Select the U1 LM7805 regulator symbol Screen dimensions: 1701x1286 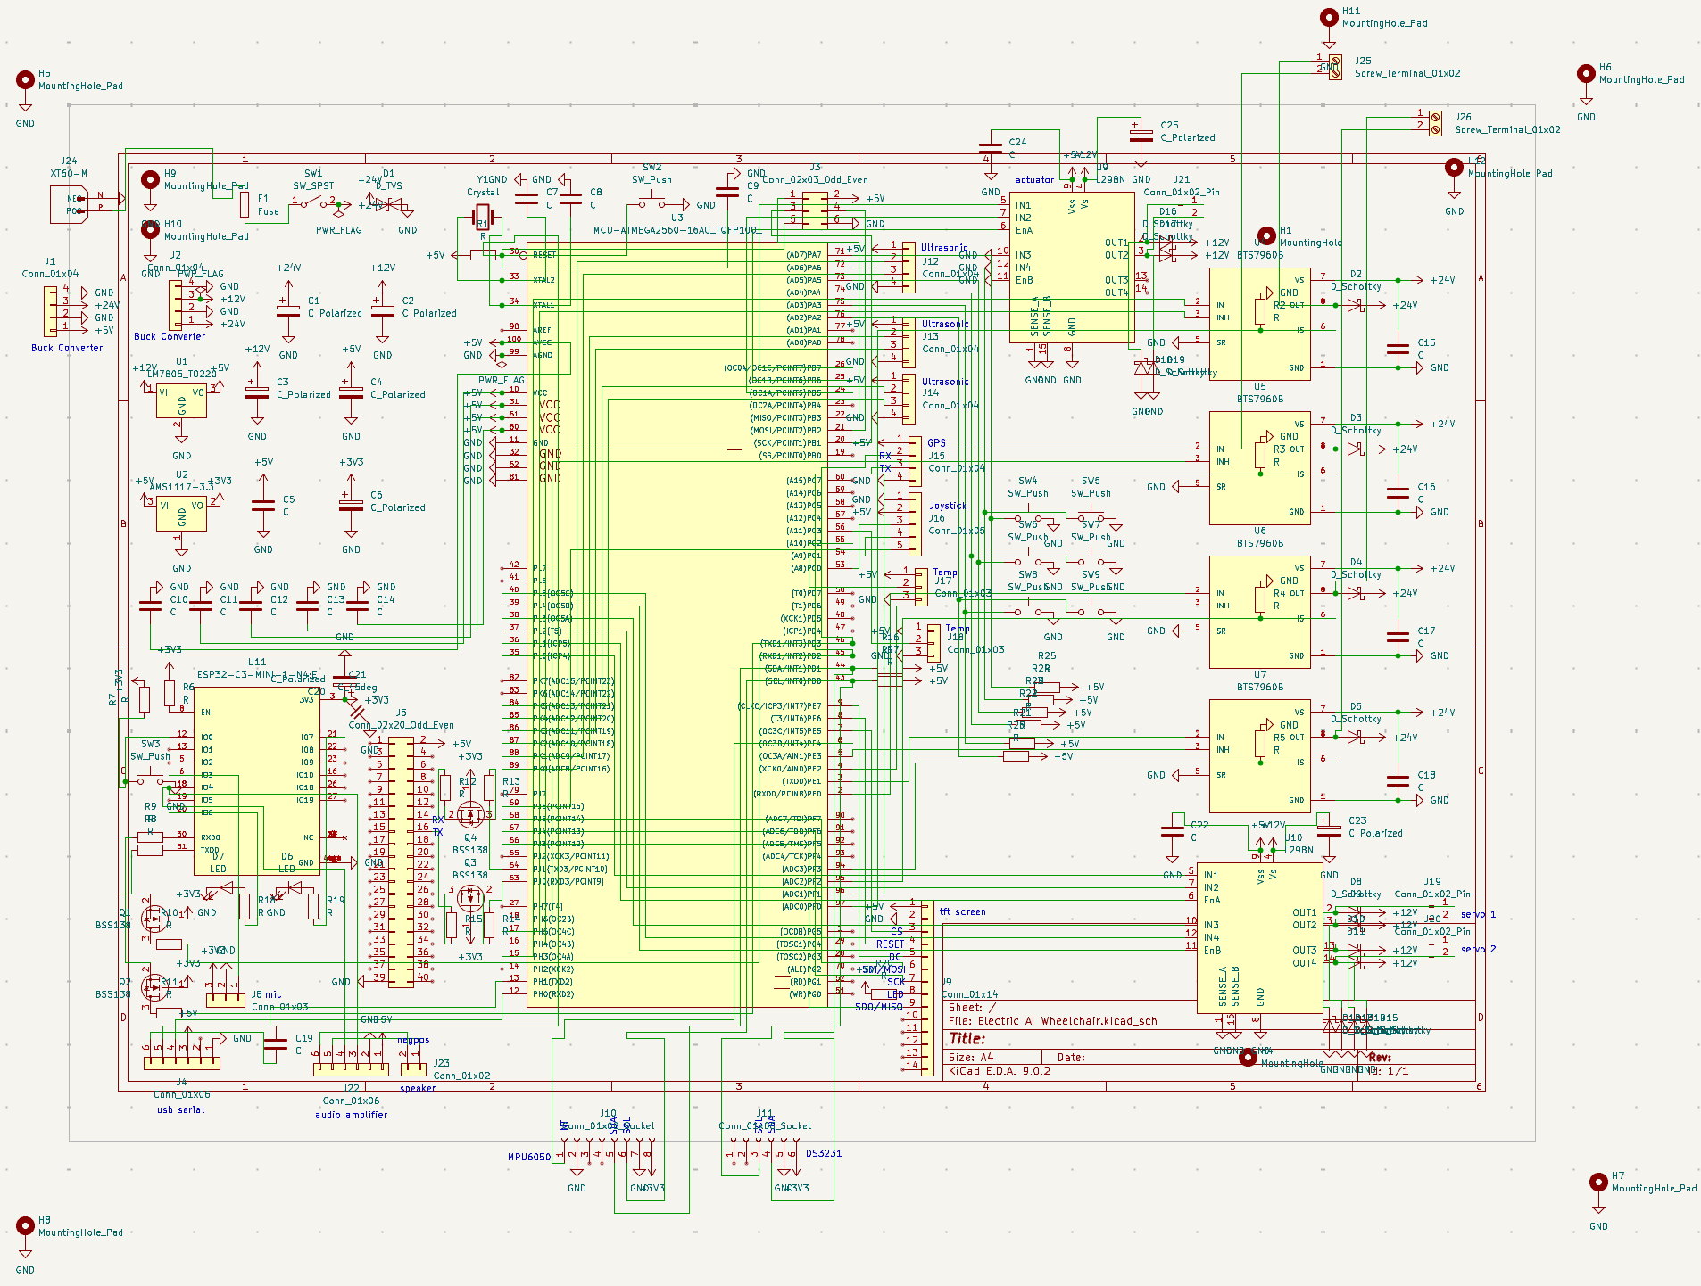pyautogui.click(x=181, y=402)
